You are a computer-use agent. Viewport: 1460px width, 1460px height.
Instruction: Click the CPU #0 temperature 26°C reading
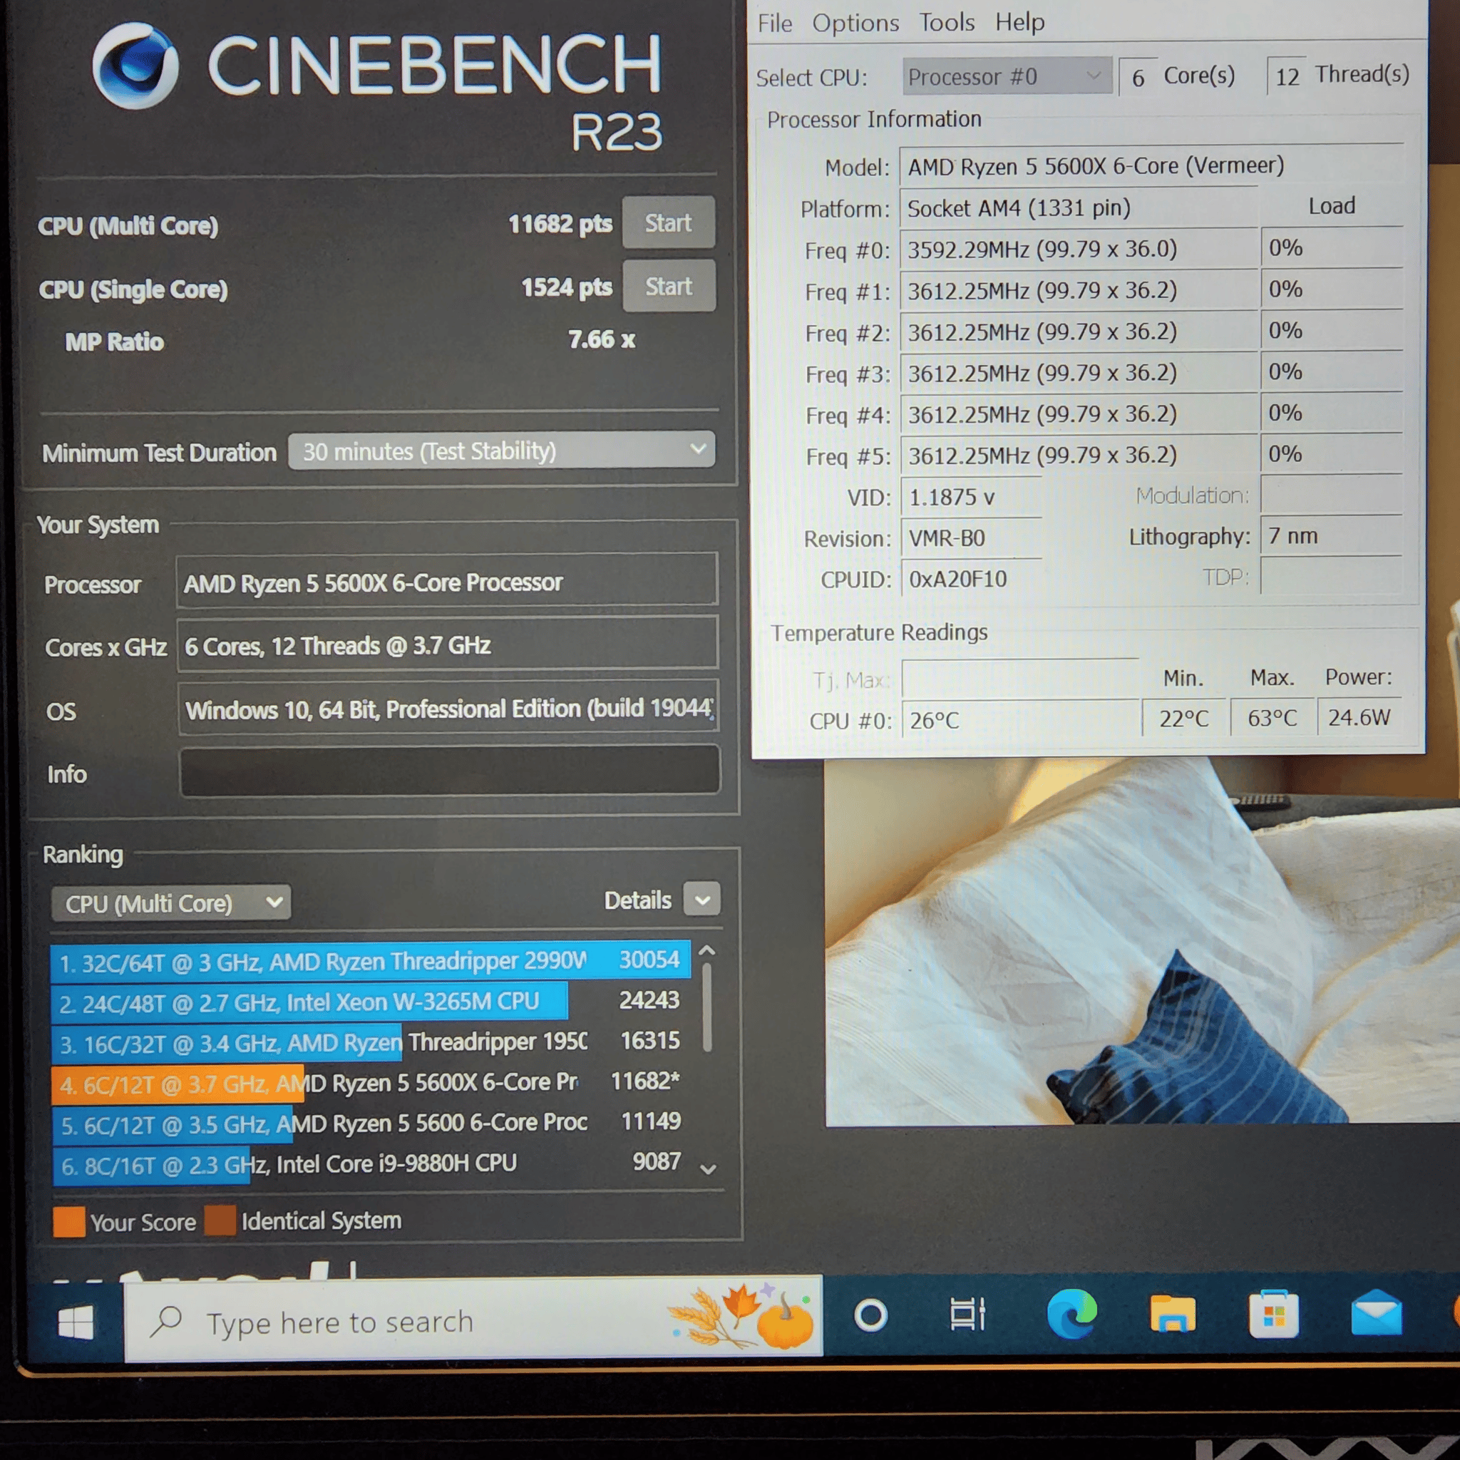[1020, 719]
